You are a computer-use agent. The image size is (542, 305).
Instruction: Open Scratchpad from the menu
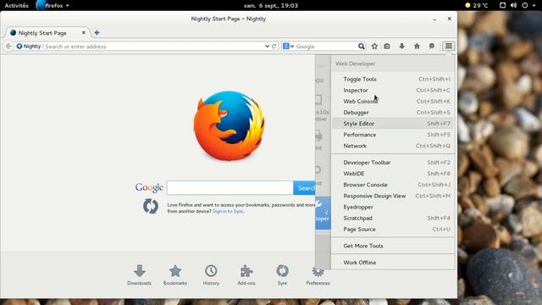coord(393,218)
